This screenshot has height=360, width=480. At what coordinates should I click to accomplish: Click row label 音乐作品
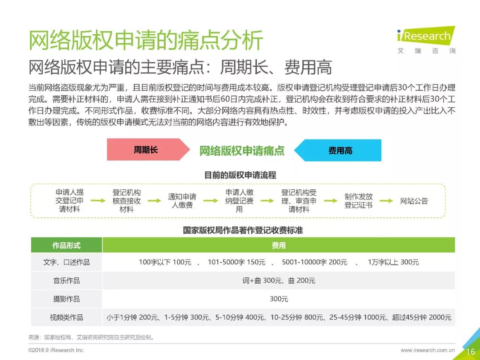click(x=66, y=281)
